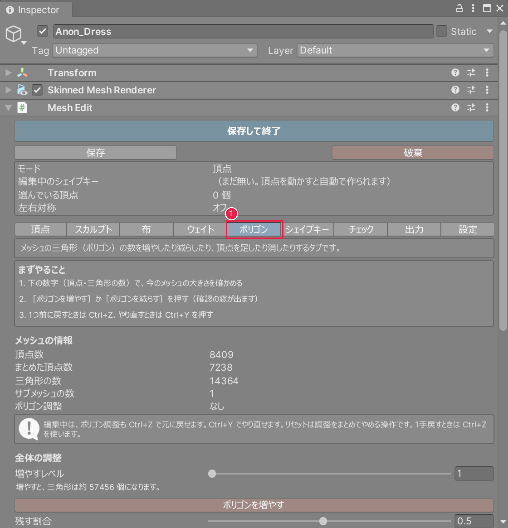Switch to the 頂点 tab
The image size is (508, 528).
(40, 229)
